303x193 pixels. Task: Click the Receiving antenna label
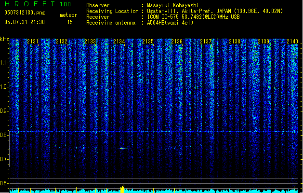(x=111, y=23)
